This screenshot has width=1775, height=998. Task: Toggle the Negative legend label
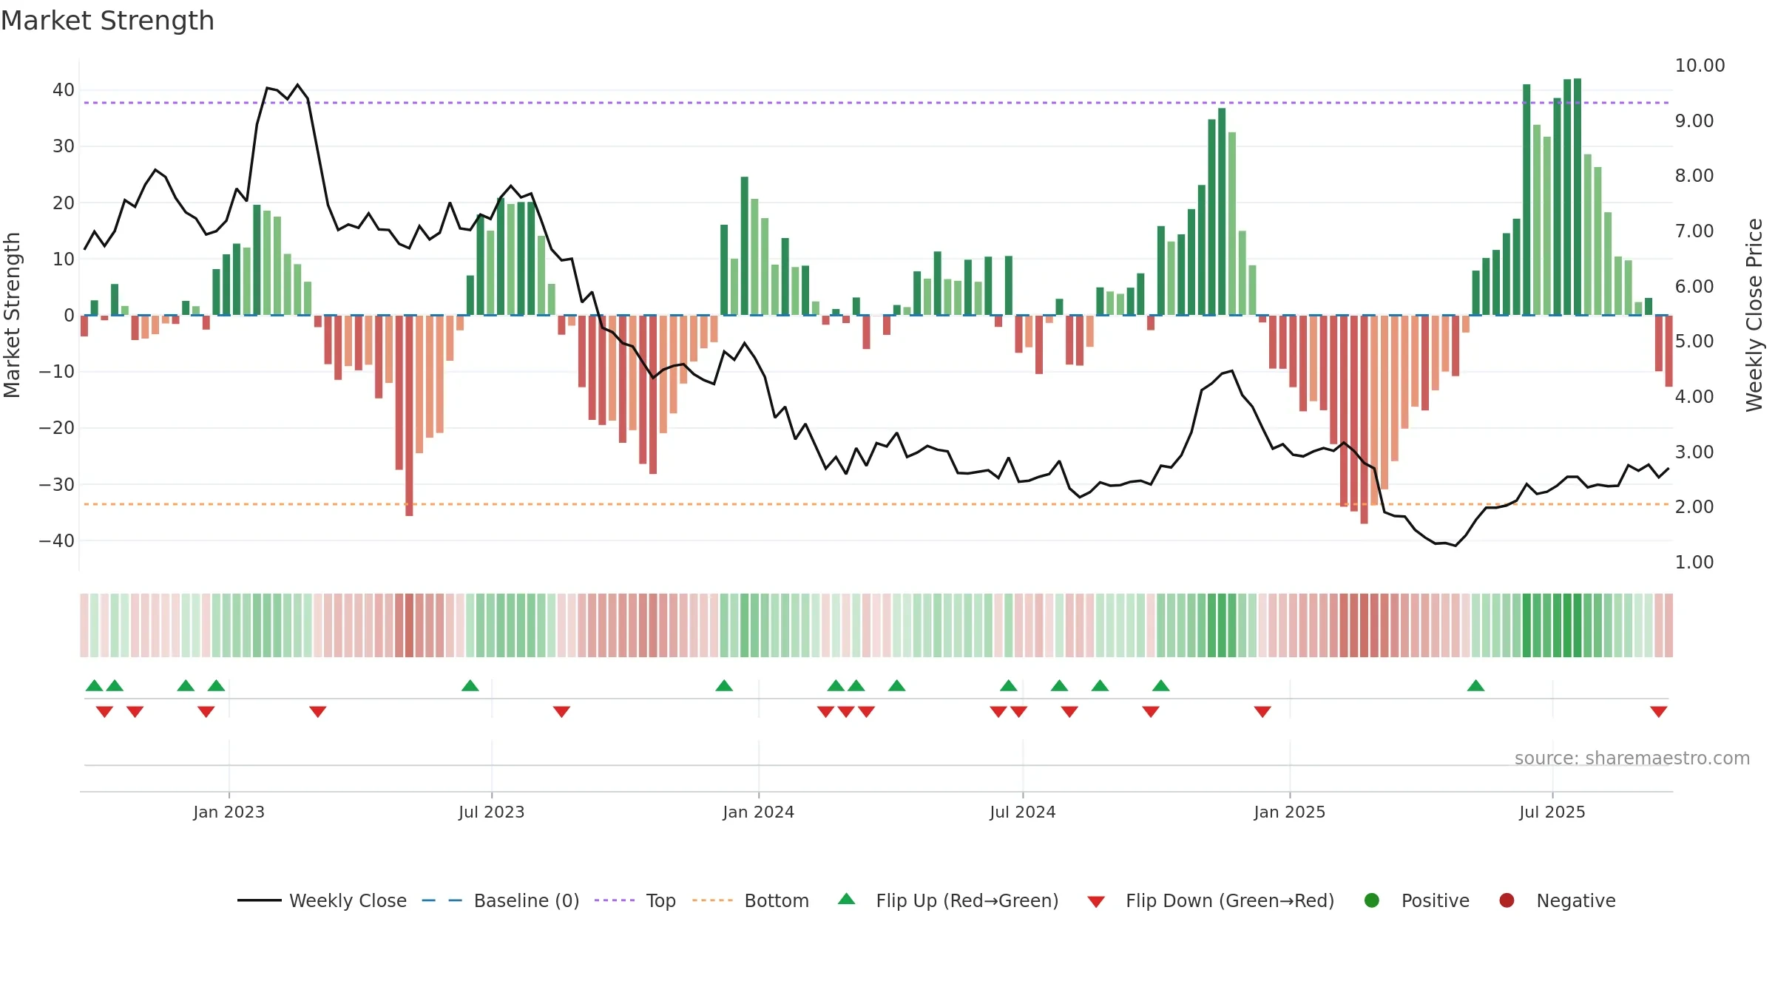pyautogui.click(x=1576, y=900)
